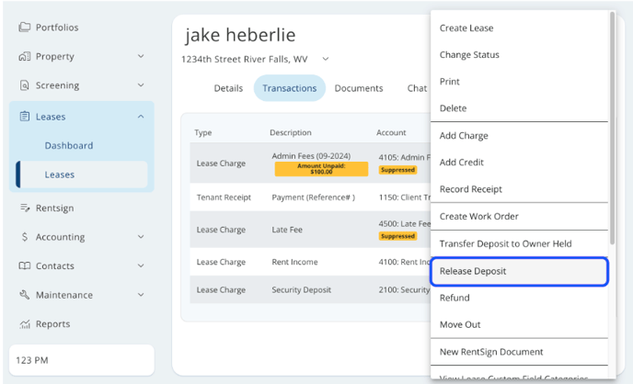
Task: Switch to the Documents tab
Action: pyautogui.click(x=358, y=88)
